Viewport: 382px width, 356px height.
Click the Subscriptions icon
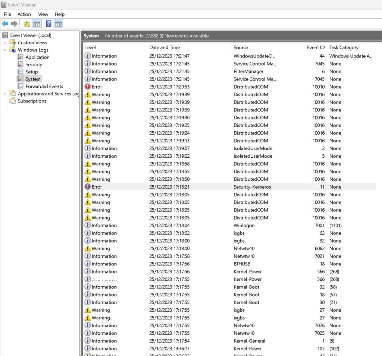click(13, 101)
